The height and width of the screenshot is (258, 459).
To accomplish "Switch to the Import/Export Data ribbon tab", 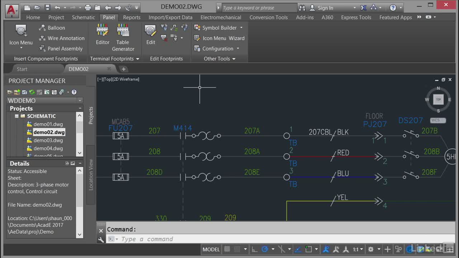I will (x=170, y=17).
